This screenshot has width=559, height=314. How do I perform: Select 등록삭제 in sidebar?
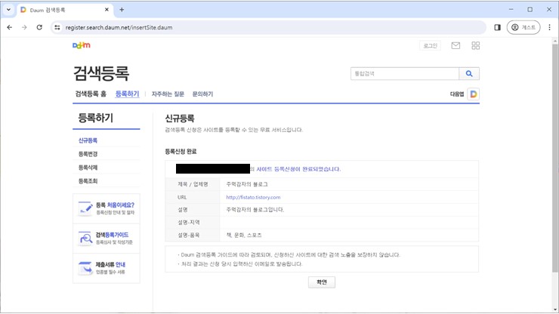tap(88, 168)
